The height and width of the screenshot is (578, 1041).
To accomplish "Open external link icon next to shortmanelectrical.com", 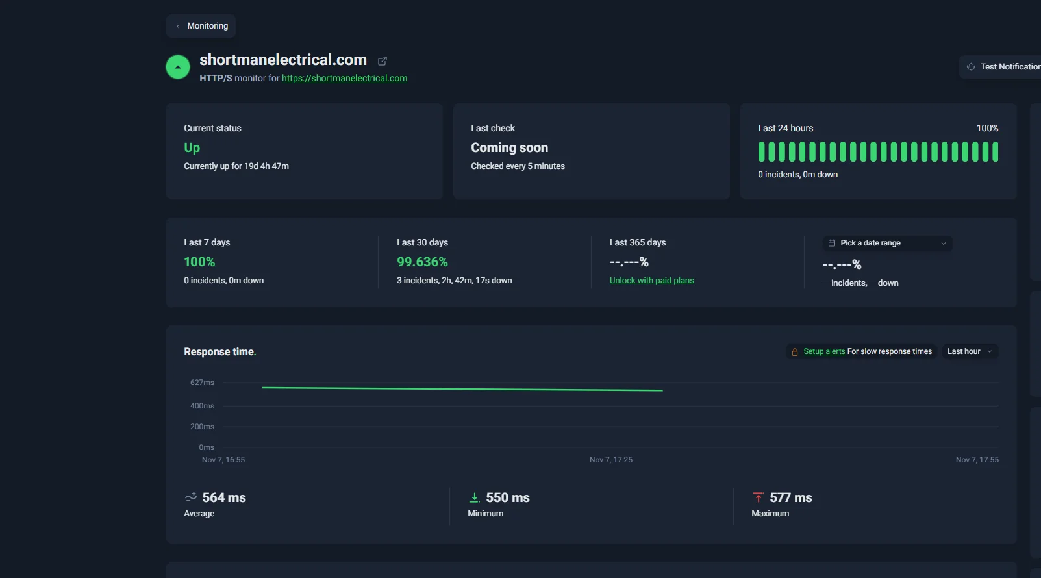I will point(383,61).
